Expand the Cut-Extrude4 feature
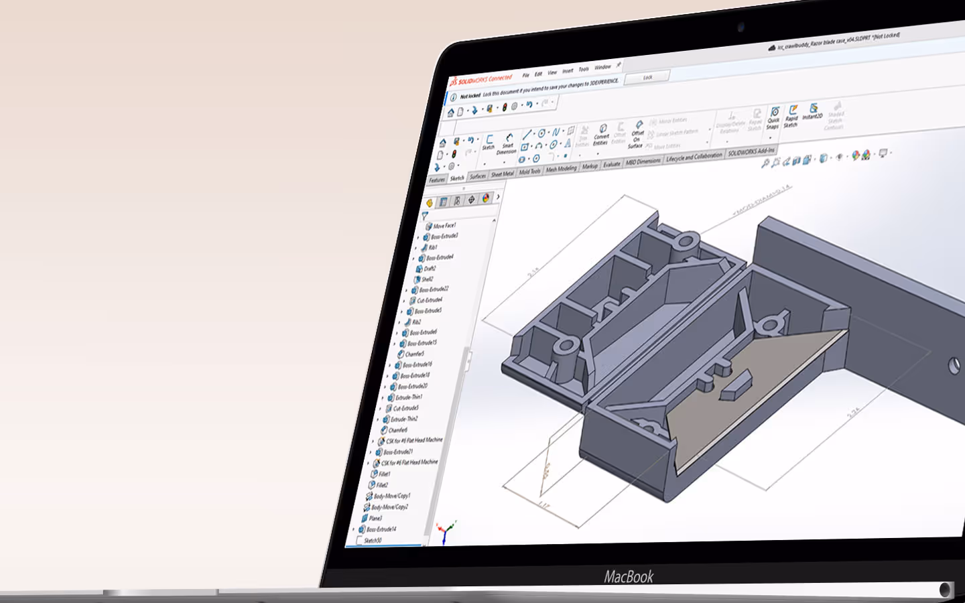This screenshot has width=965, height=603. (405, 301)
